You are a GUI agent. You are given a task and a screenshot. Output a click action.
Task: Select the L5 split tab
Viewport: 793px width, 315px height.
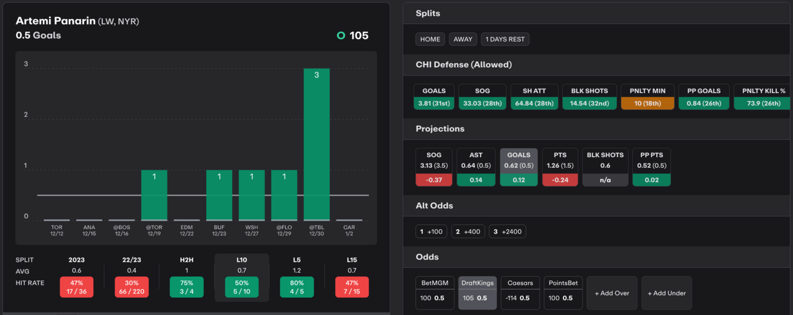coord(296,278)
